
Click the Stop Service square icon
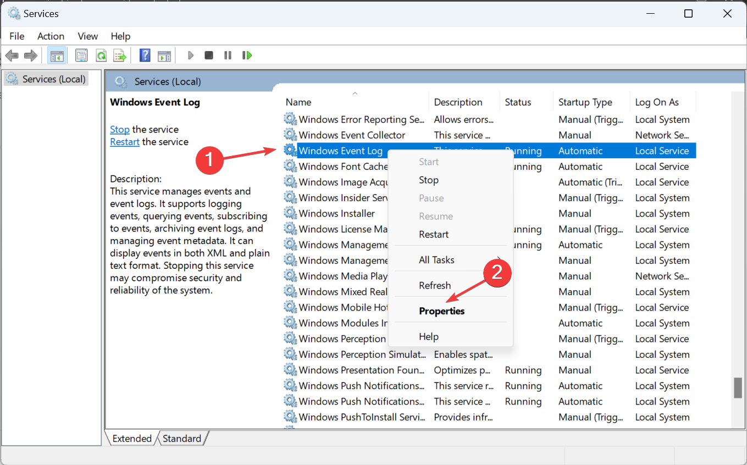[x=209, y=56]
